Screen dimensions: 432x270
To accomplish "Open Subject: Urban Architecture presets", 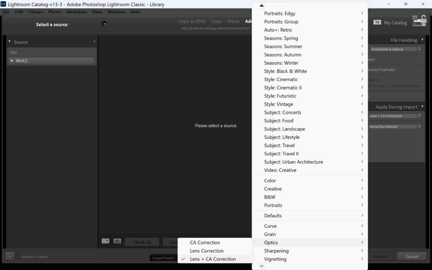I will pyautogui.click(x=310, y=162).
